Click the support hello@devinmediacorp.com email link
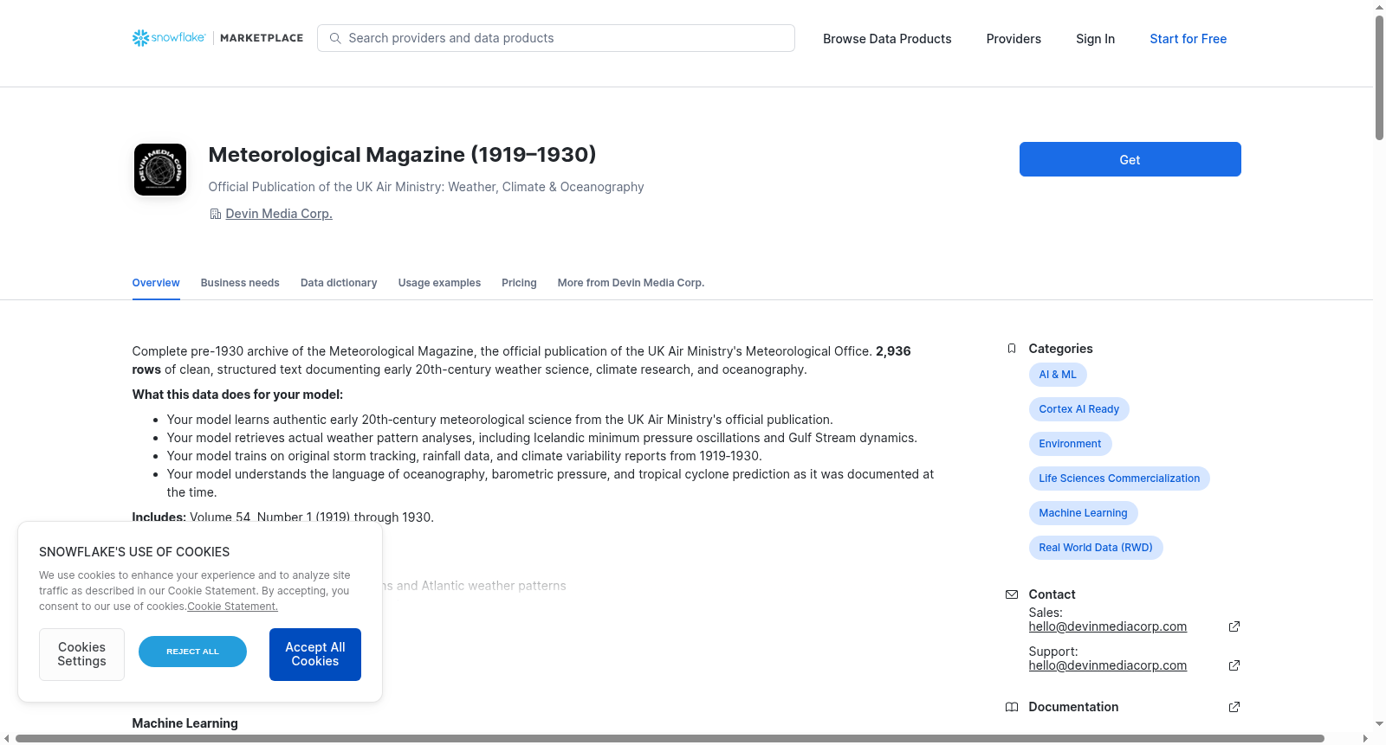Image resolution: width=1386 pixels, height=745 pixels. [x=1108, y=665]
